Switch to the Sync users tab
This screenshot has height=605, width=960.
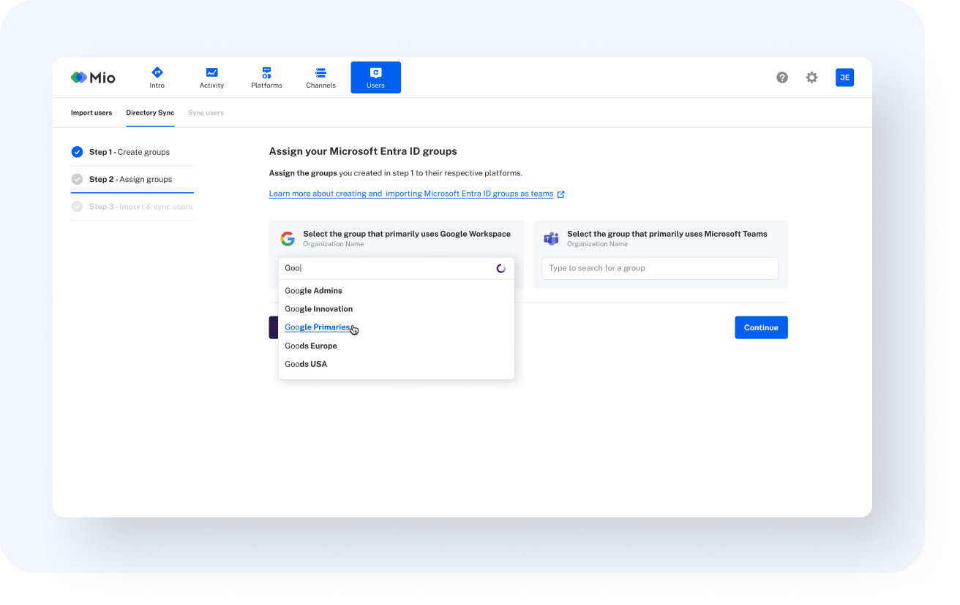[206, 113]
